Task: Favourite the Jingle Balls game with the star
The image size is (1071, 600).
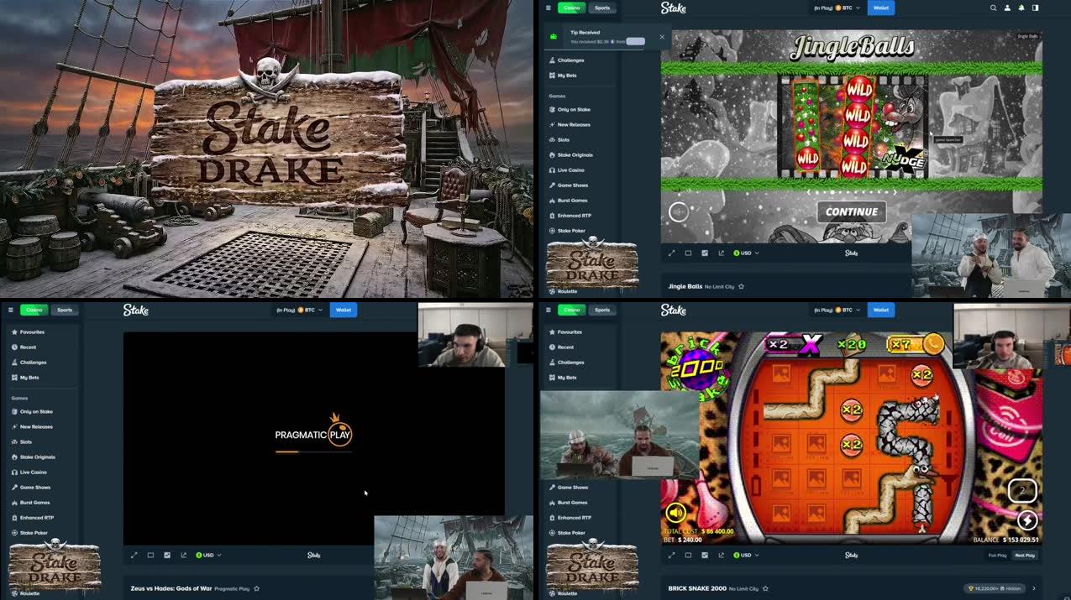Action: pos(741,286)
